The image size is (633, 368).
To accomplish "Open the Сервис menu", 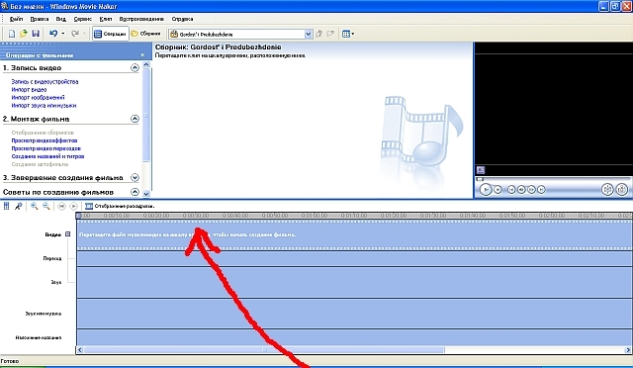I will (83, 19).
